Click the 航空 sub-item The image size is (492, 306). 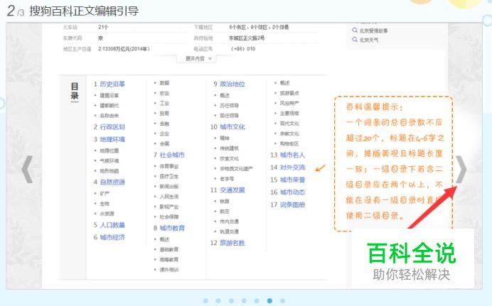pos(225,212)
